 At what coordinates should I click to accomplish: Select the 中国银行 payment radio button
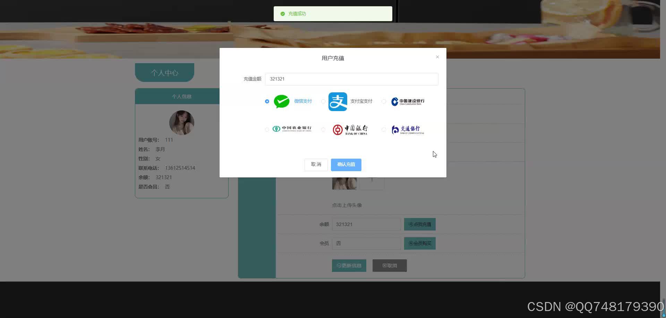click(x=323, y=129)
